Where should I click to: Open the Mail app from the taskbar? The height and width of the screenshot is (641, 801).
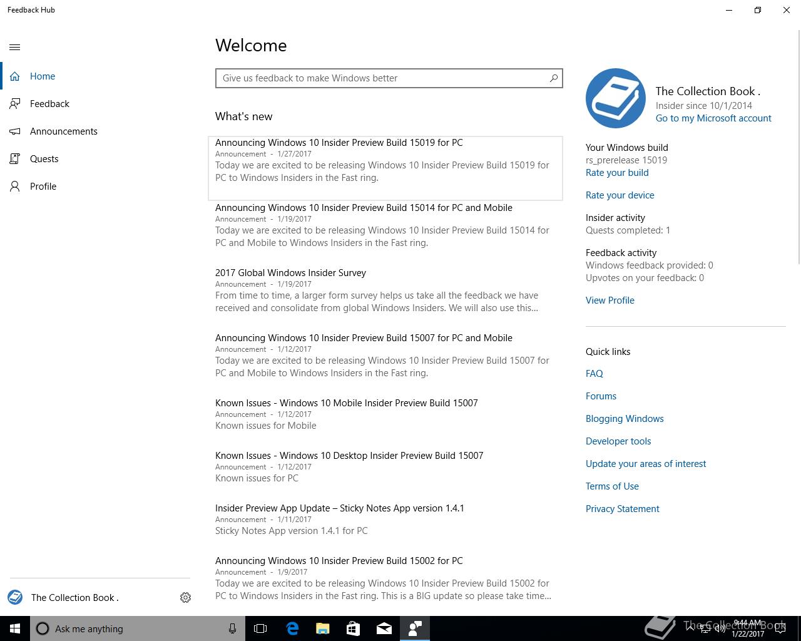(x=384, y=628)
